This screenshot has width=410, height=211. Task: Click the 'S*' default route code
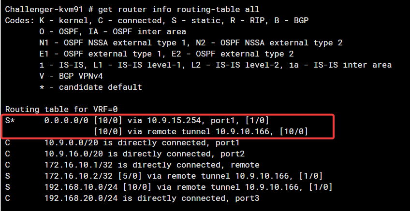click(11, 121)
